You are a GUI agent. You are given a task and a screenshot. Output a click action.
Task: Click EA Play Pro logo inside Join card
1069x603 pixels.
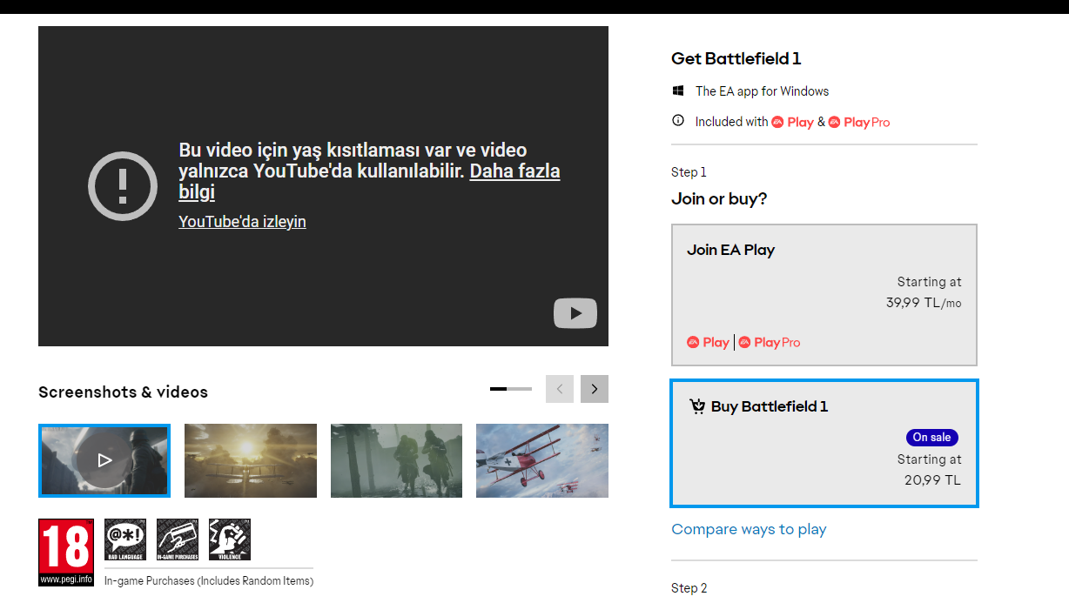pyautogui.click(x=770, y=342)
